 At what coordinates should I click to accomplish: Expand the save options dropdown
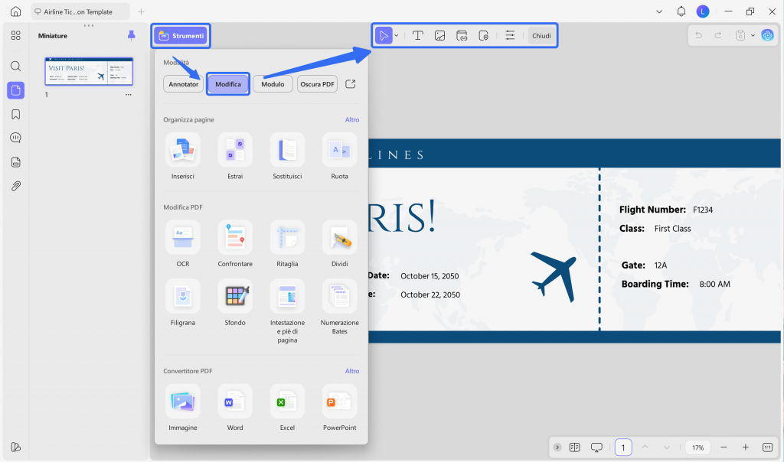click(x=753, y=35)
